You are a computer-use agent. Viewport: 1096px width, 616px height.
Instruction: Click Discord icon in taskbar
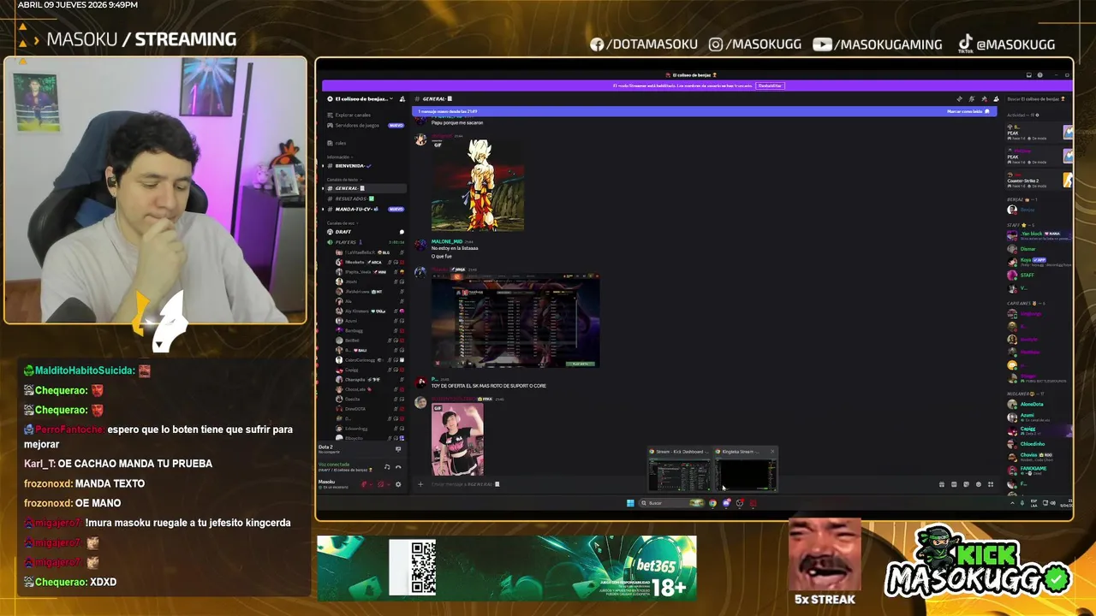(x=726, y=503)
